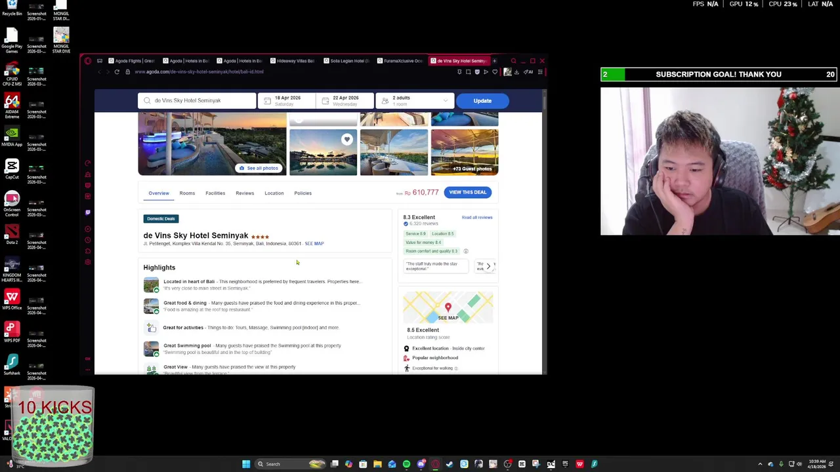Switch to the Rooms tab
840x472 pixels.
[187, 193]
